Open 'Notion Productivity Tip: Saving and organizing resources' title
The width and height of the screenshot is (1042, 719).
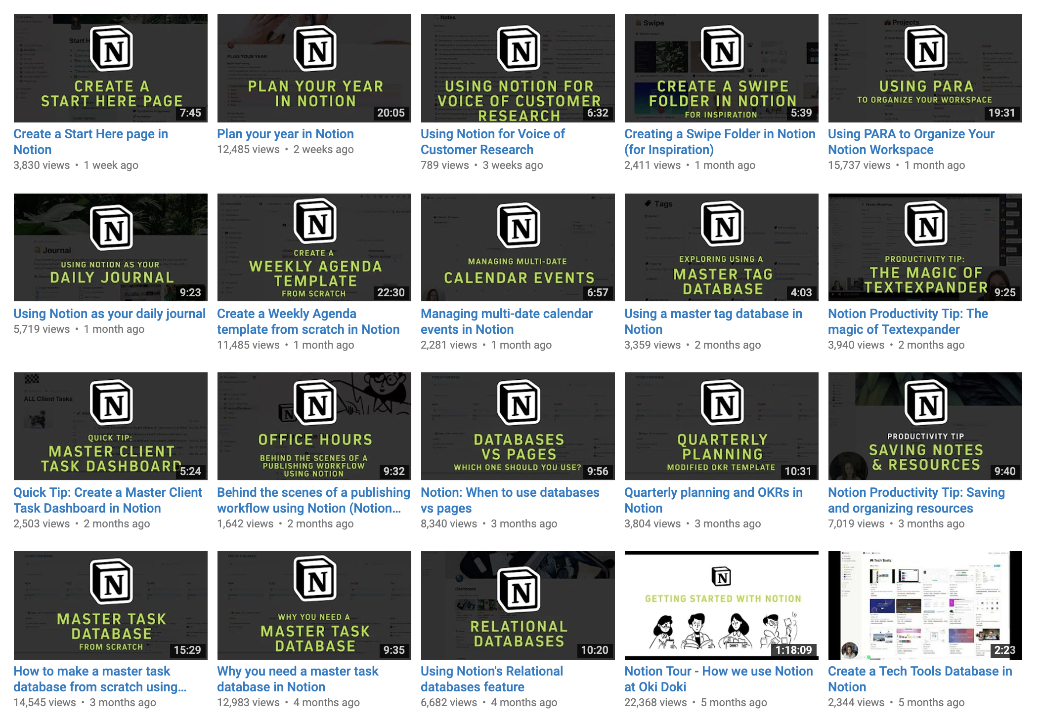[x=916, y=500]
